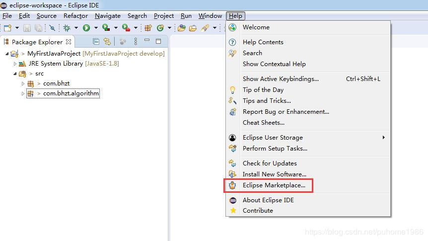The height and width of the screenshot is (241, 428).
Task: Open the Run menu
Action: tap(186, 16)
